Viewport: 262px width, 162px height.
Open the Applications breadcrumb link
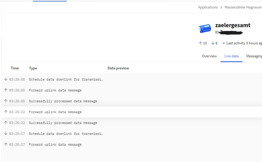[208, 7]
